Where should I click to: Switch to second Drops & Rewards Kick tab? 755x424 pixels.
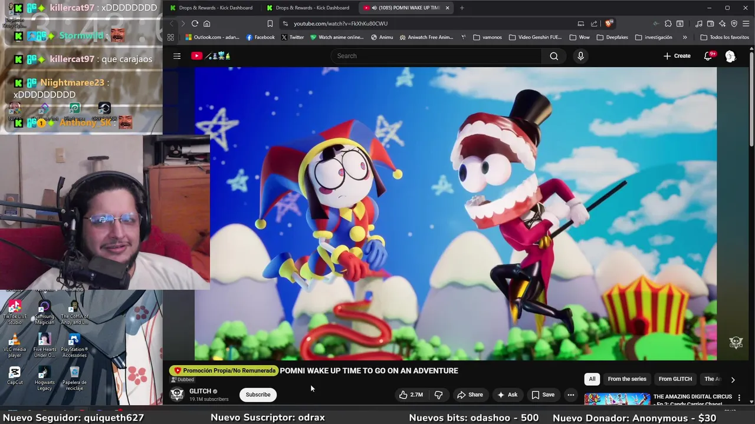point(308,8)
